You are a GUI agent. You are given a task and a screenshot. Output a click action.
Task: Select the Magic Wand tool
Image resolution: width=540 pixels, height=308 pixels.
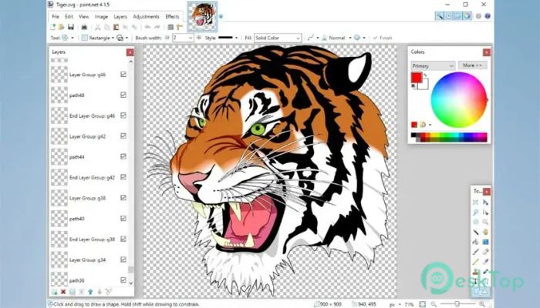point(475,232)
